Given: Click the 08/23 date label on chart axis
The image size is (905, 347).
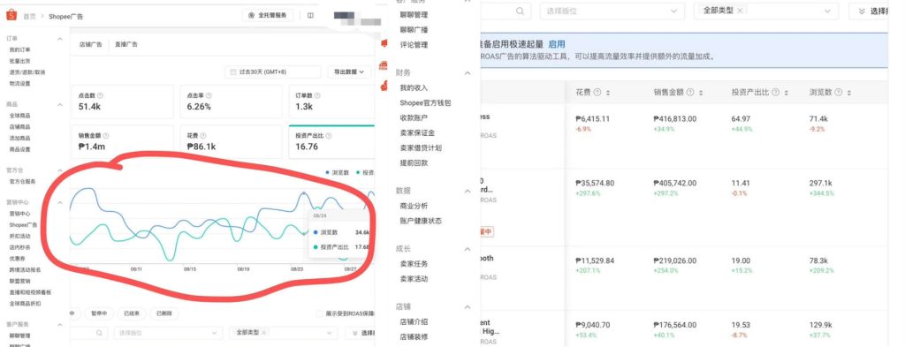Looking at the screenshot, I should click(297, 269).
